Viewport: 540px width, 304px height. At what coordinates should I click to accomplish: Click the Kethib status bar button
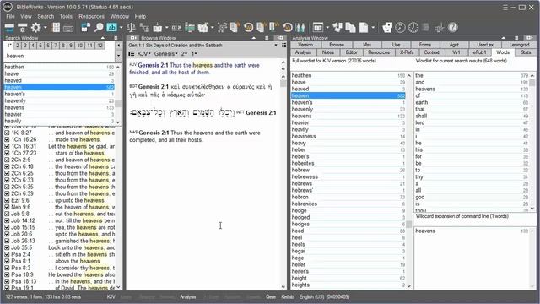click(x=287, y=296)
